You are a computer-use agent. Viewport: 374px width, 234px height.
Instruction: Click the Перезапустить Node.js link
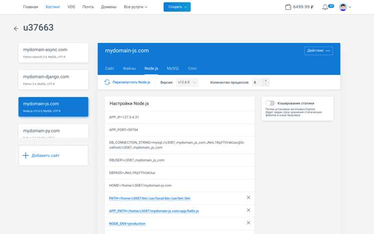131,82
